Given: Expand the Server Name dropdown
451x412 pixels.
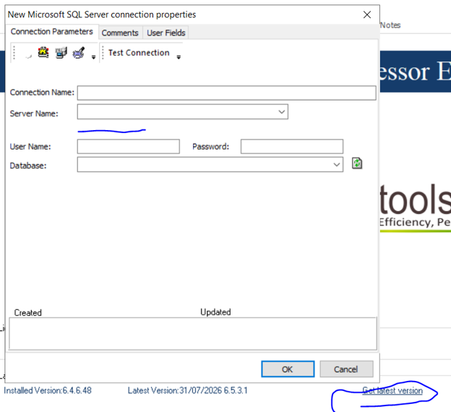Looking at the screenshot, I should click(282, 111).
